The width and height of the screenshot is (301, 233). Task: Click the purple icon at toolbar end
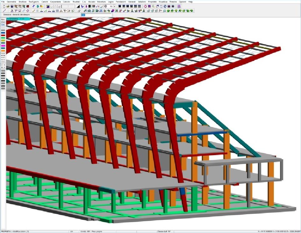tap(179, 6)
